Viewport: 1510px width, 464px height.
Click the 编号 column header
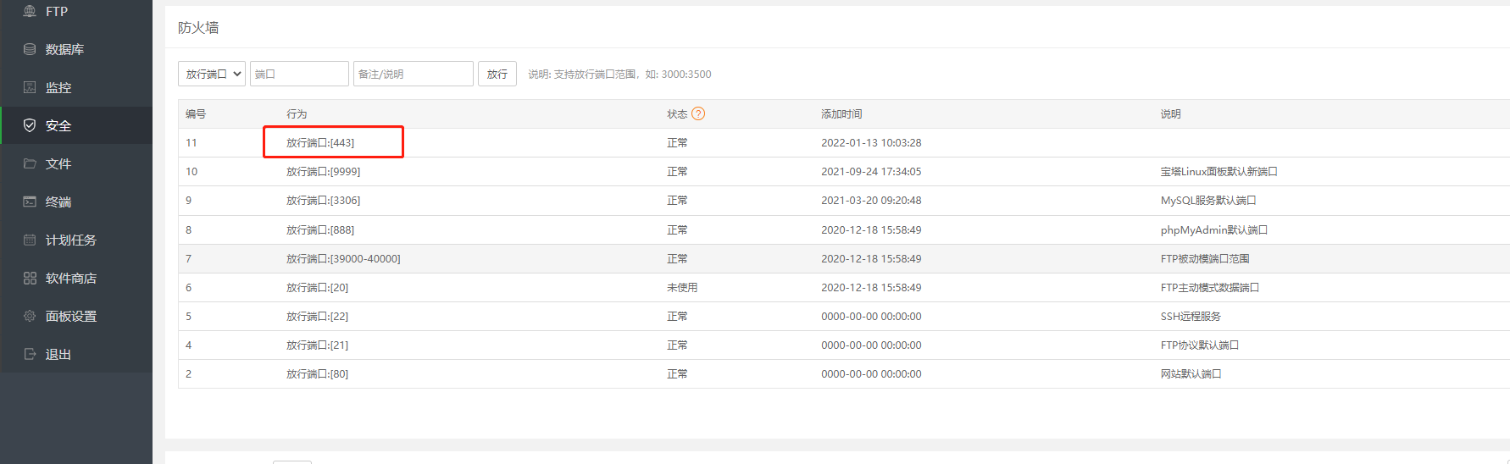pyautogui.click(x=196, y=113)
